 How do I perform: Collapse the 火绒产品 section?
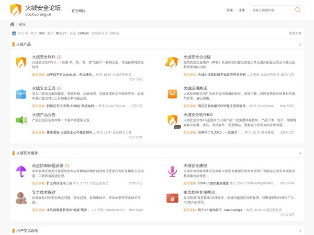click(300, 44)
